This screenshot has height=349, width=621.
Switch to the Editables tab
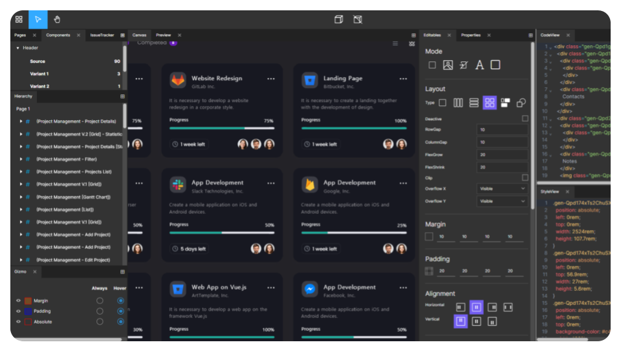click(x=432, y=35)
